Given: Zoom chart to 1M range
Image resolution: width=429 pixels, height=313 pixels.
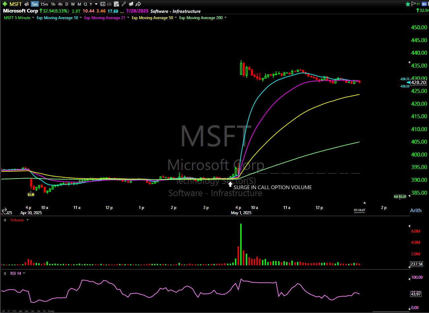Looking at the screenshot, I should [x=32, y=311].
